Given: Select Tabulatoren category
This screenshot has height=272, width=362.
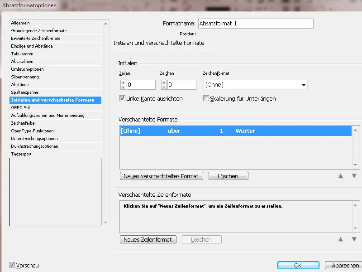Looking at the screenshot, I should (55, 53).
